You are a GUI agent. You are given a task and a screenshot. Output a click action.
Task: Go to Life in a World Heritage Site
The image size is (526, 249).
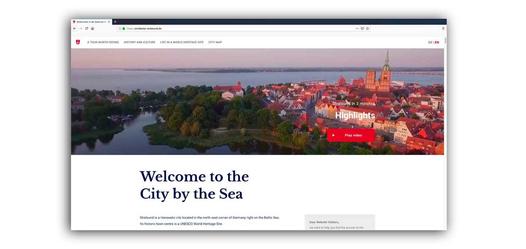click(x=182, y=42)
